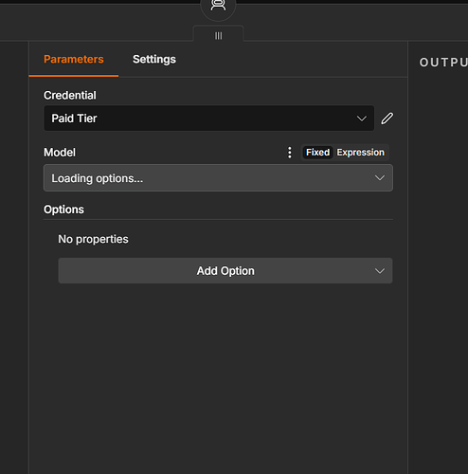Switch to the Parameters tab
The height and width of the screenshot is (474, 468).
(74, 59)
